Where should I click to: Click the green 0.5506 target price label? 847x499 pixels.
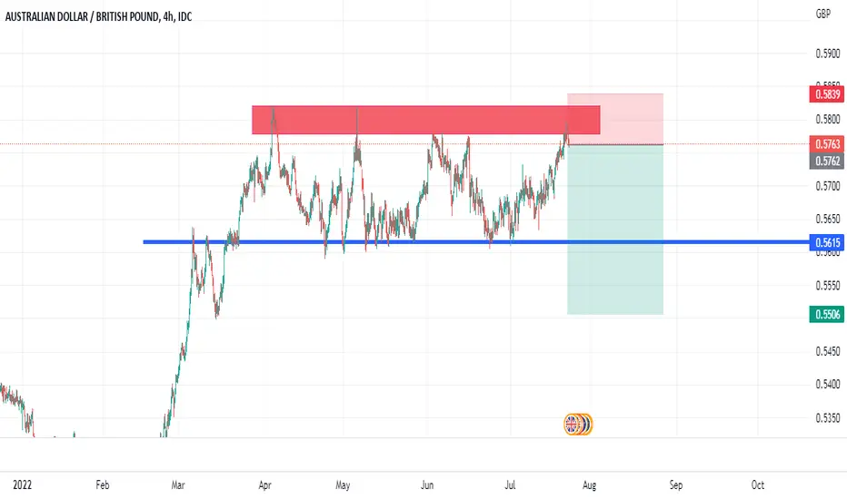827,314
